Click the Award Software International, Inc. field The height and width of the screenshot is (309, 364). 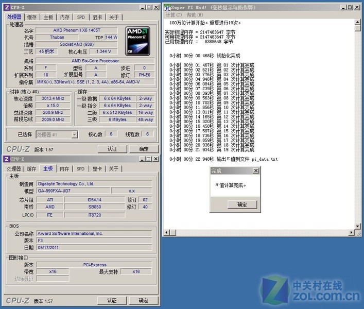[x=94, y=233]
